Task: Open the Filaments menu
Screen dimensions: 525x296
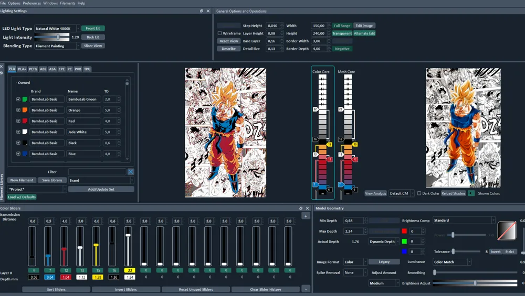Action: click(x=68, y=3)
